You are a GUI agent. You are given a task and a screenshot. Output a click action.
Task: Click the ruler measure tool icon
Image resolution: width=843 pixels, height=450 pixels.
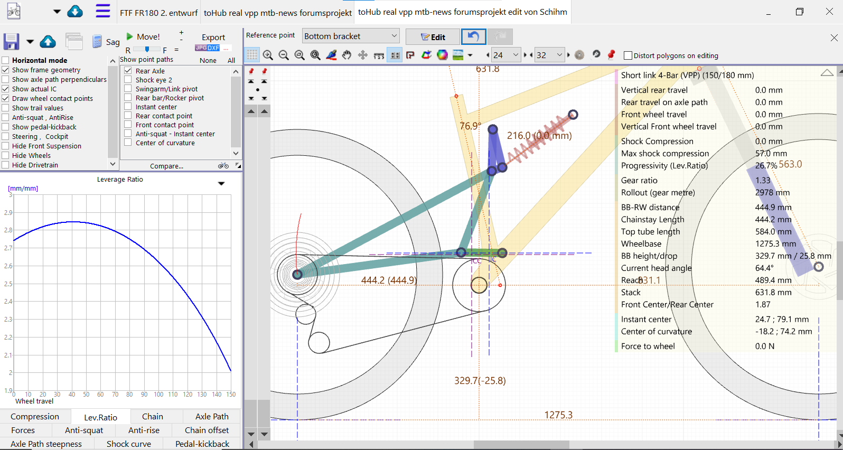(x=379, y=55)
